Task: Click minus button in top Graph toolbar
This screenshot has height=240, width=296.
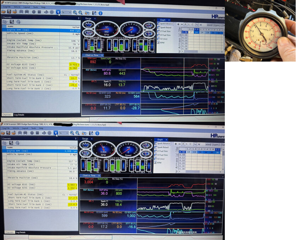Action: click(182, 24)
